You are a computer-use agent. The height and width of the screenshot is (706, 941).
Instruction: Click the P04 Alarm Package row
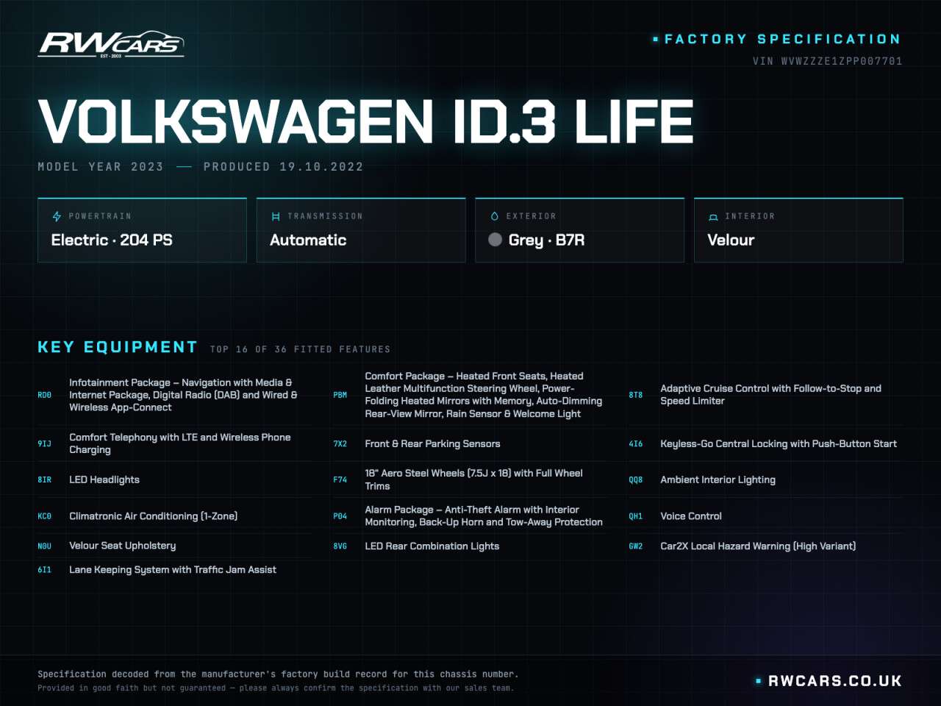click(x=470, y=516)
